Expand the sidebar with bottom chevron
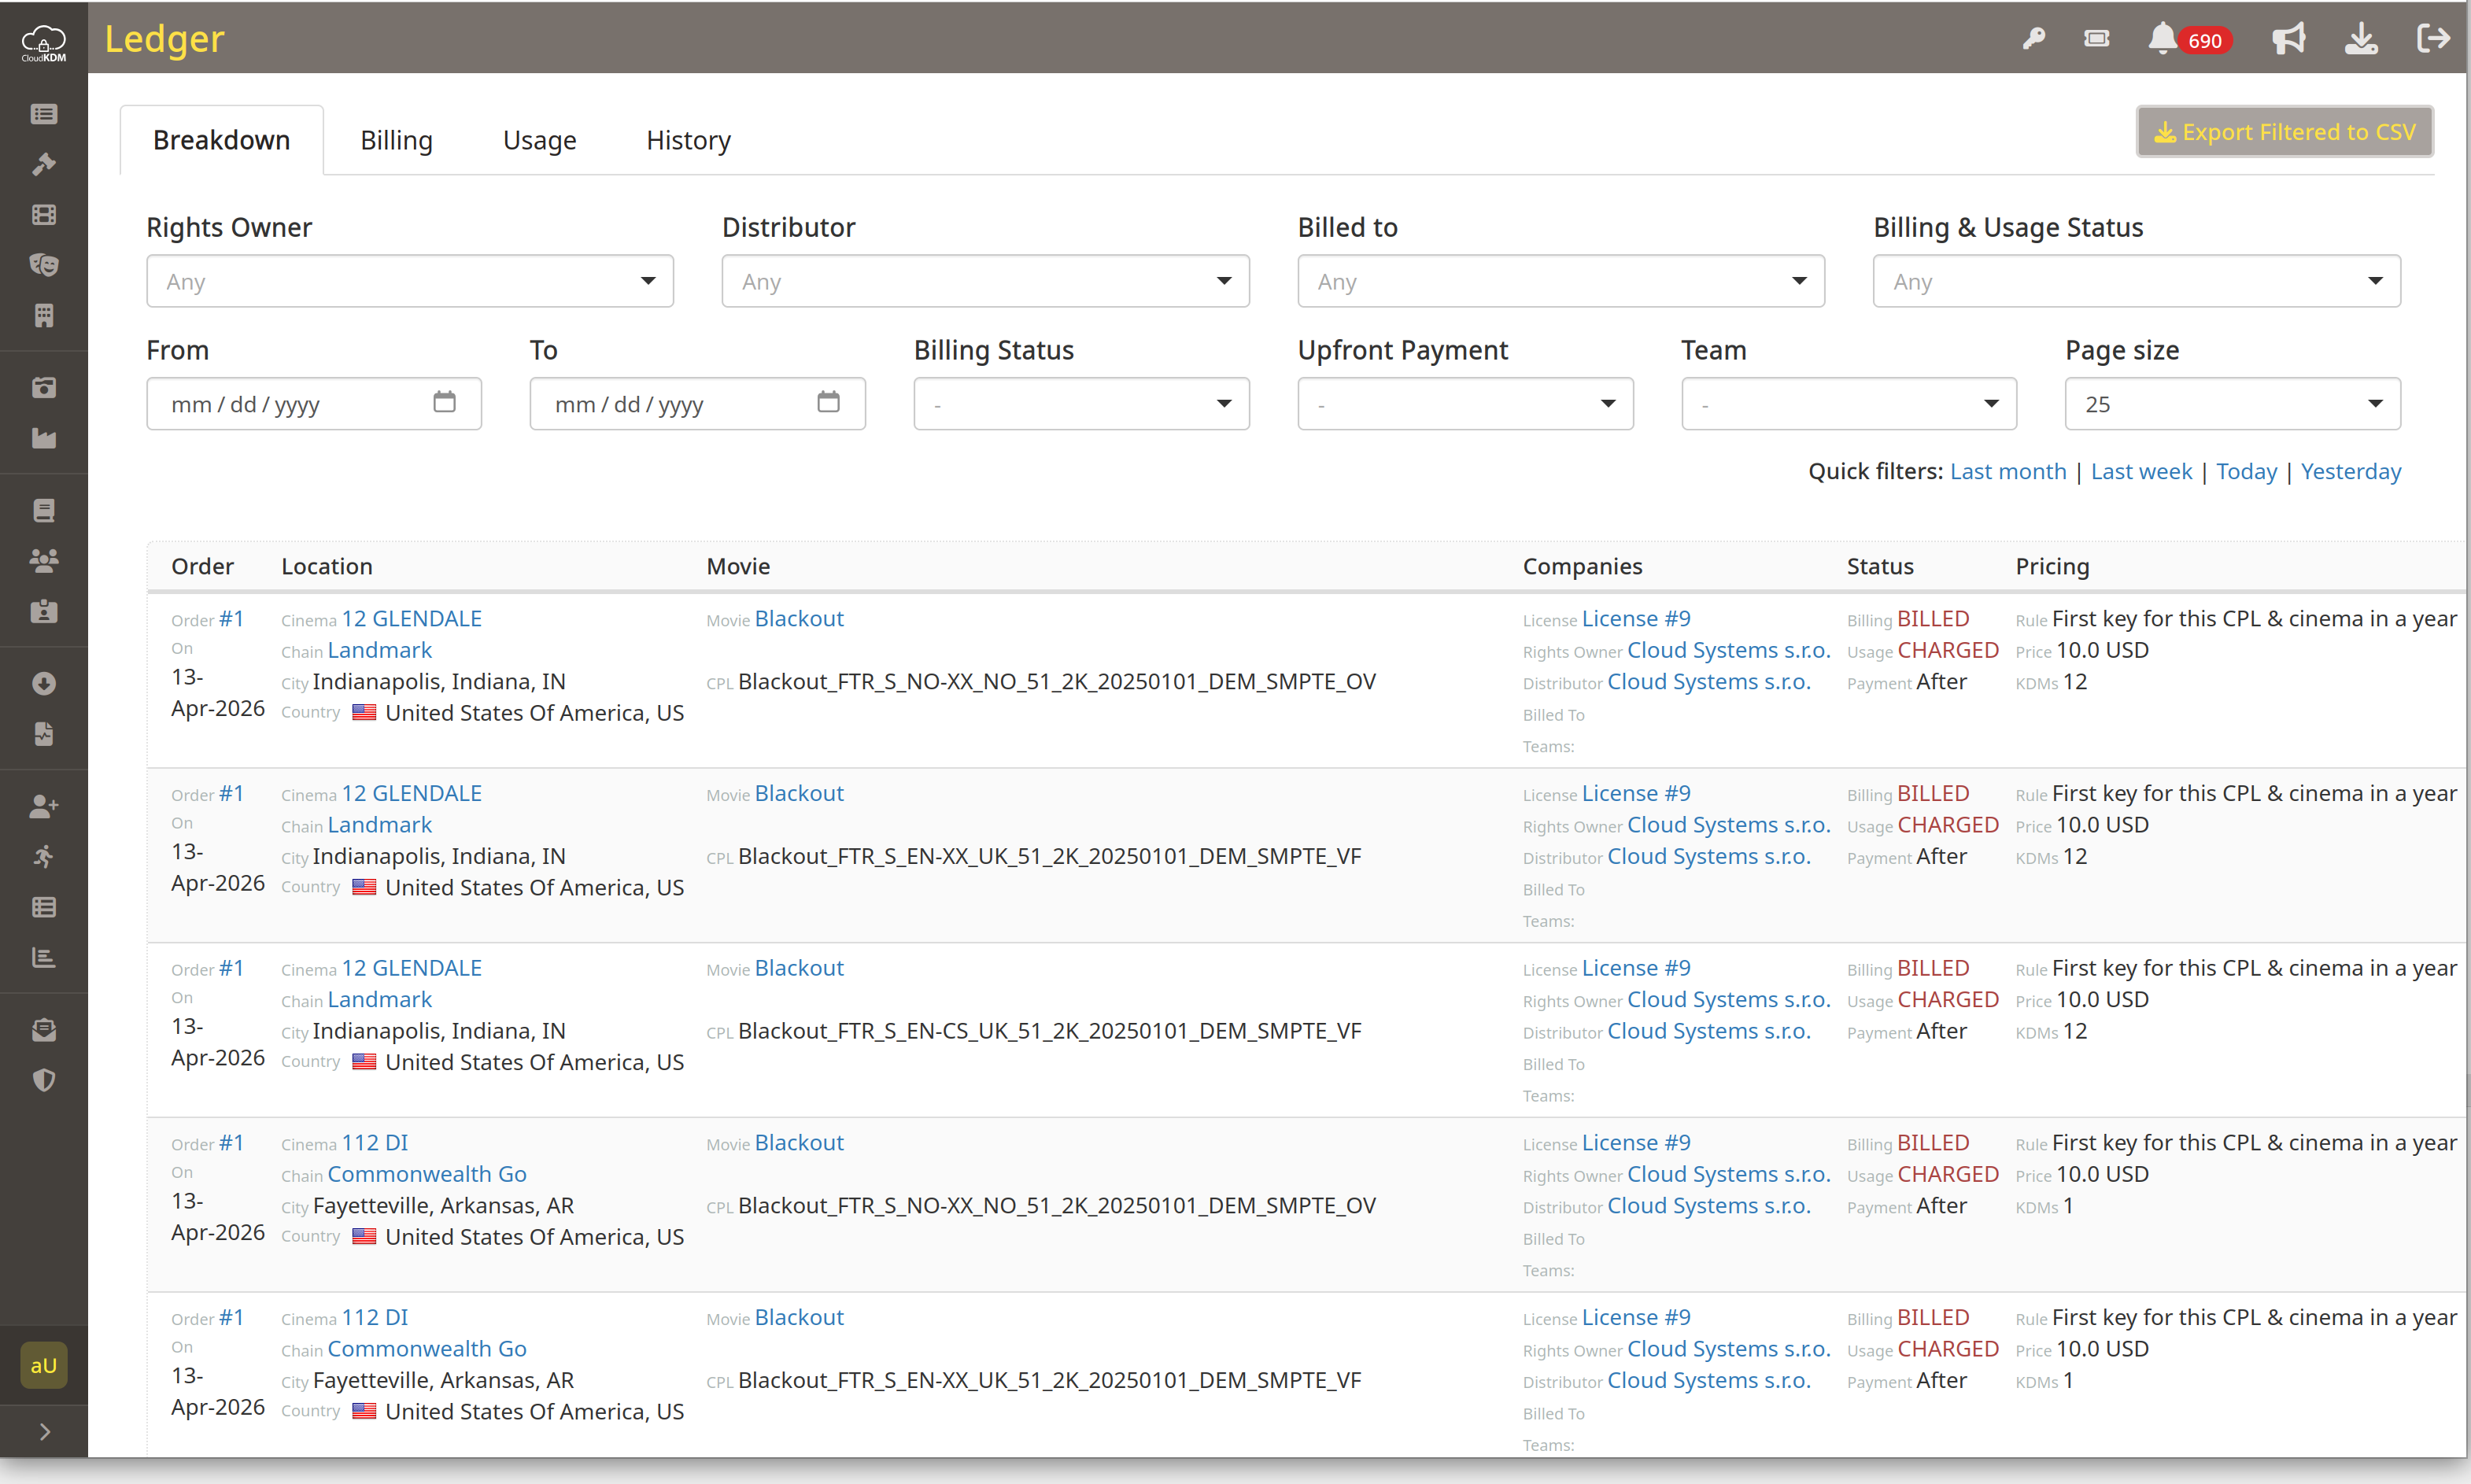The width and height of the screenshot is (2471, 1484). click(44, 1432)
